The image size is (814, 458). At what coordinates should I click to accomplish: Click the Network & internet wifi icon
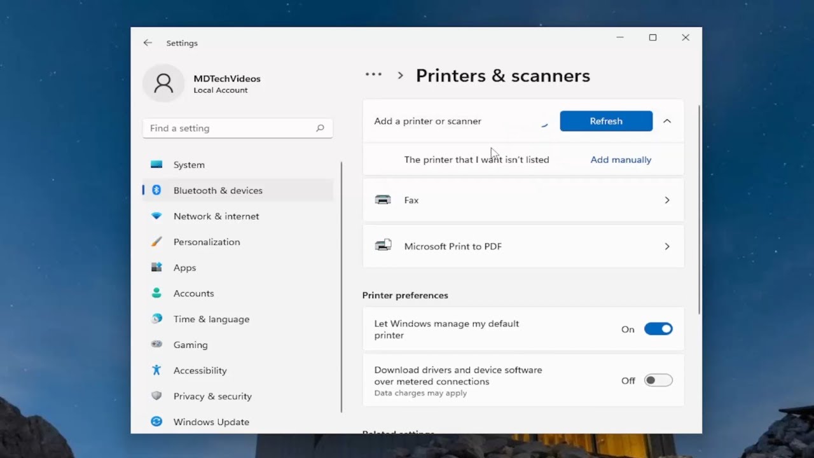click(156, 216)
